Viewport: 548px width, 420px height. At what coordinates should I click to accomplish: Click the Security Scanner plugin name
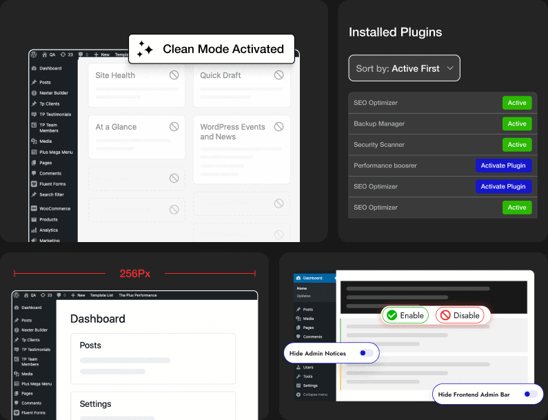[x=379, y=145]
